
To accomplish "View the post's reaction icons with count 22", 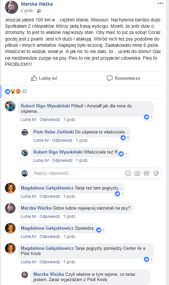I will (16, 91).
